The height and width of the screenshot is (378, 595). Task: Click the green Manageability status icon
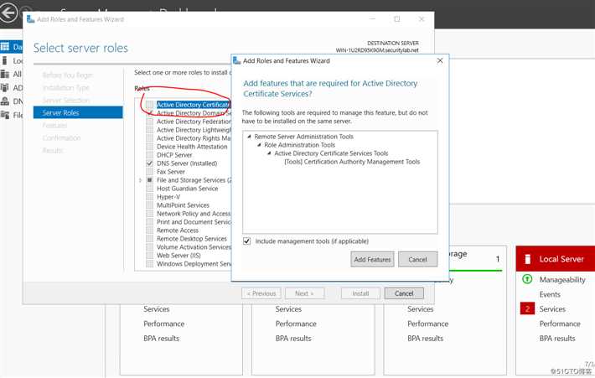click(527, 279)
